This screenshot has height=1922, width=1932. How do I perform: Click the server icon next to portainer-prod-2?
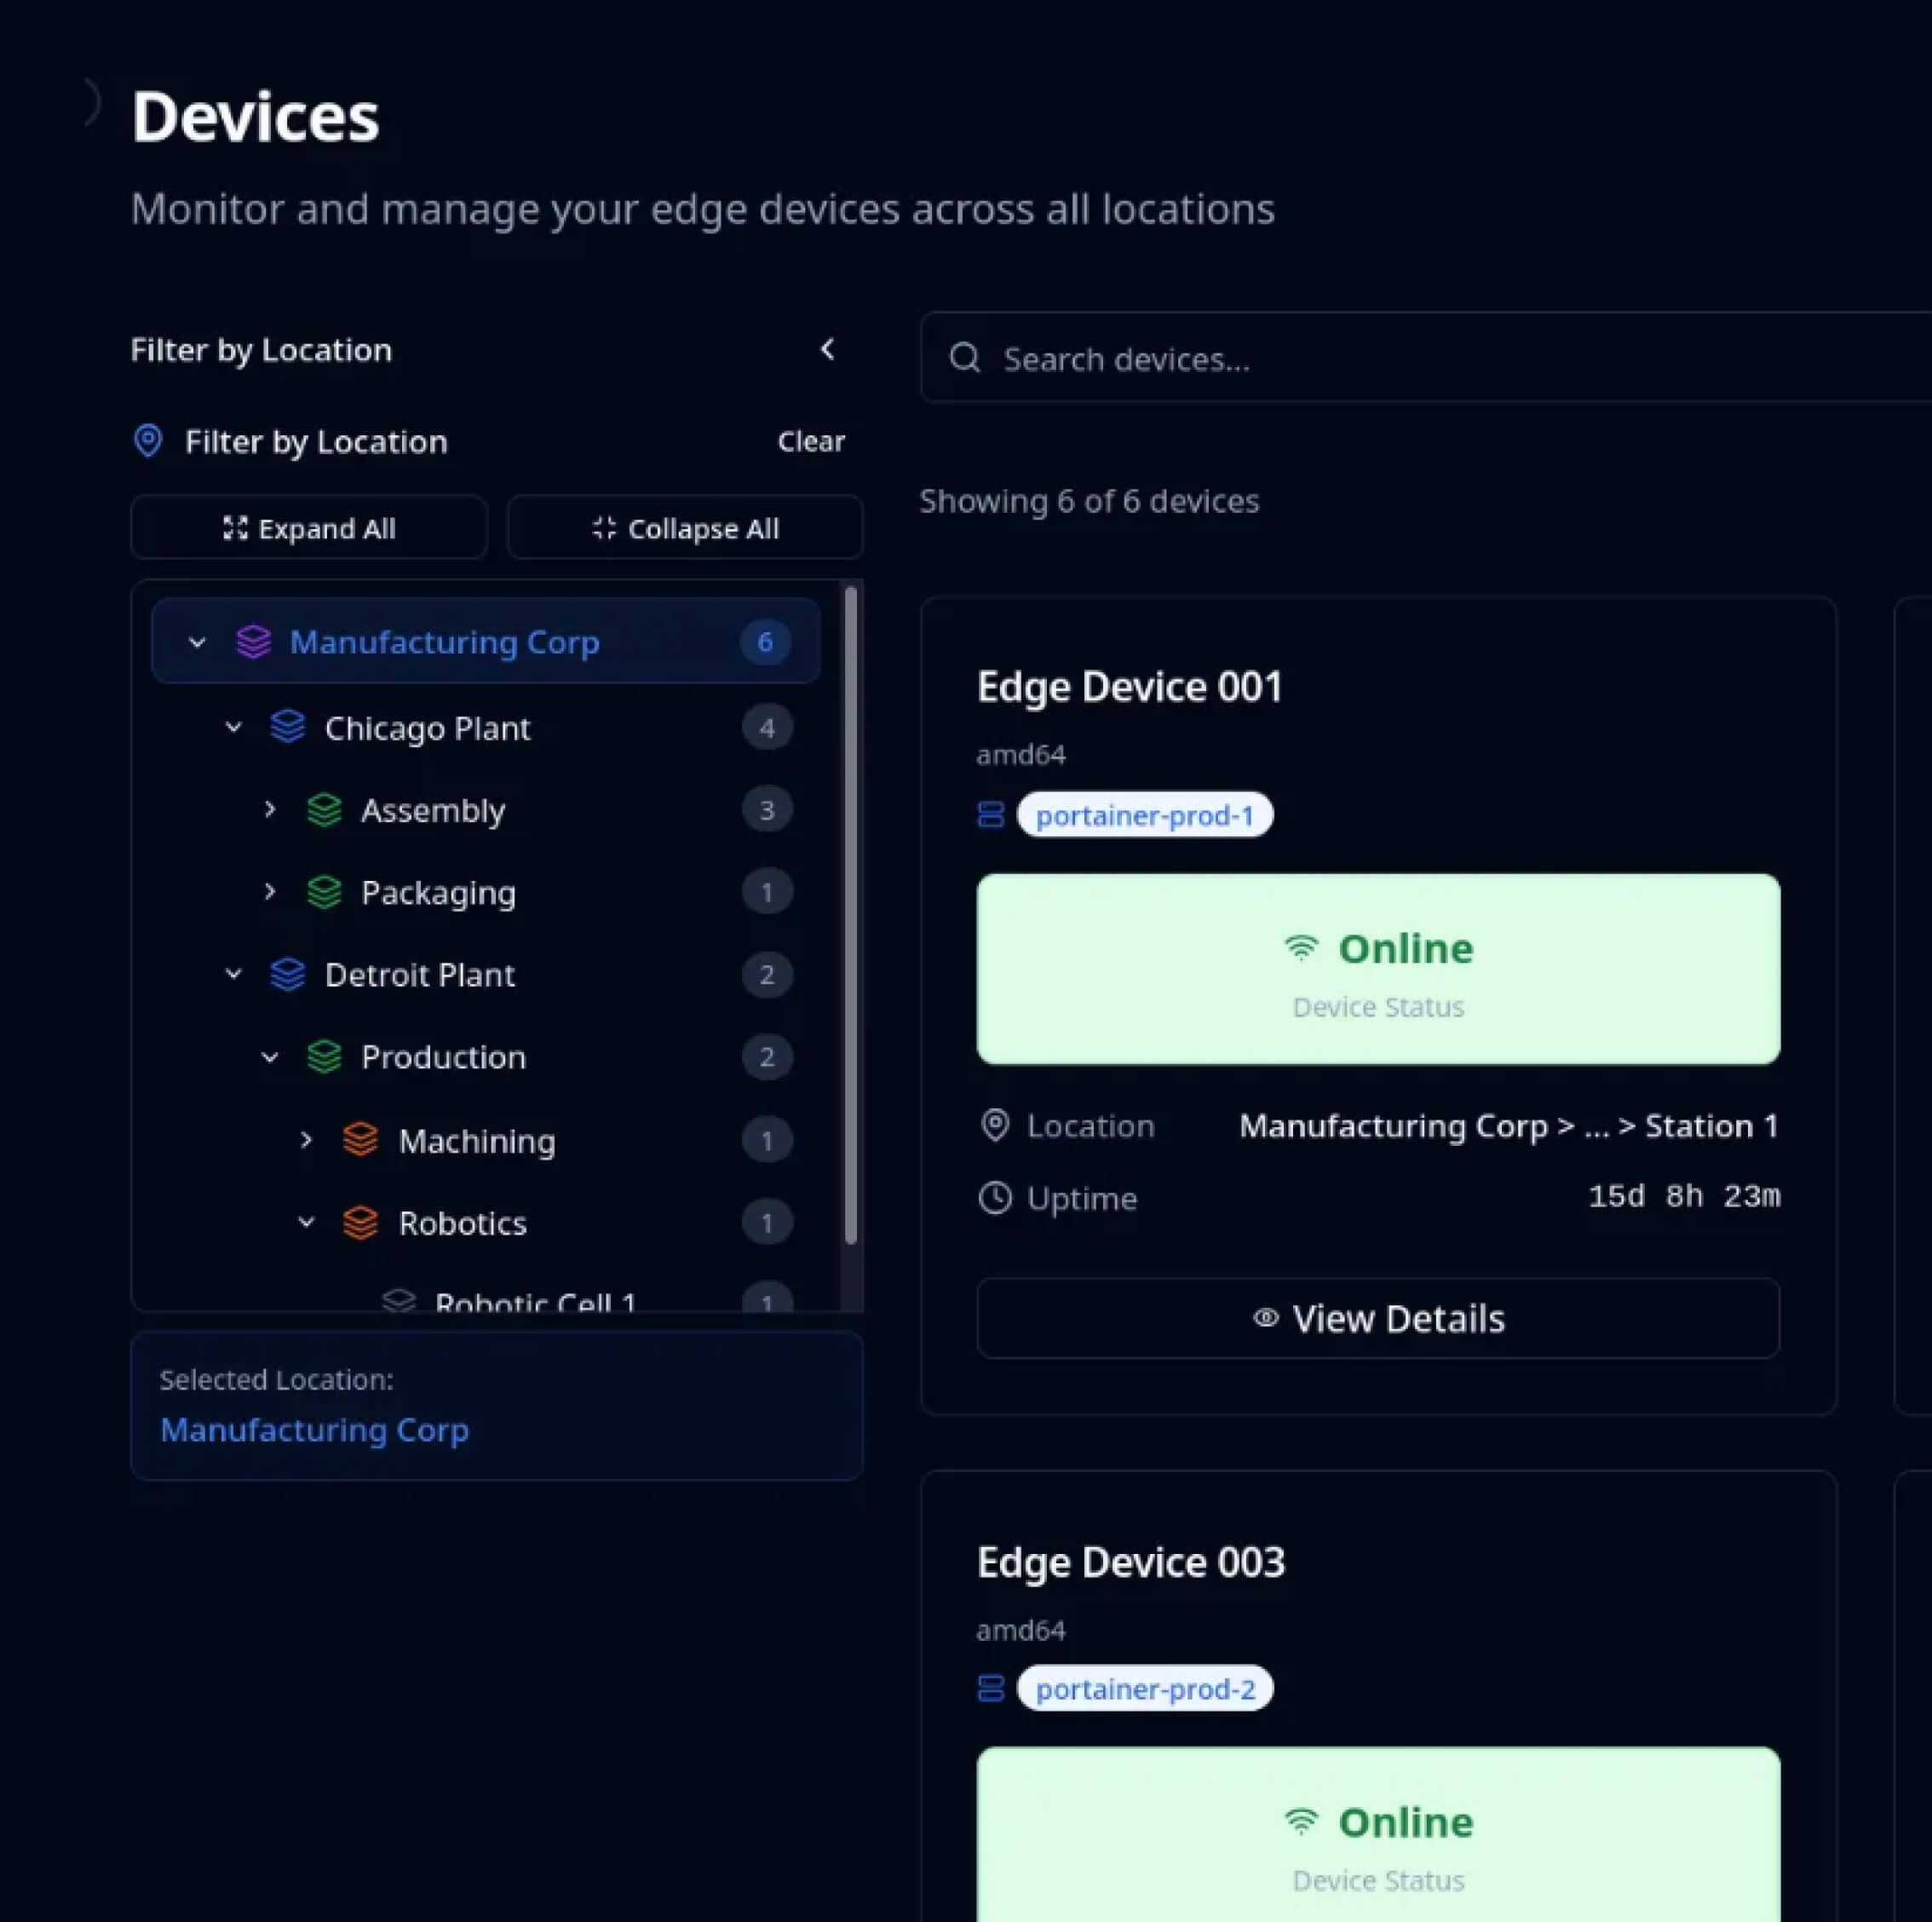pyautogui.click(x=990, y=1688)
